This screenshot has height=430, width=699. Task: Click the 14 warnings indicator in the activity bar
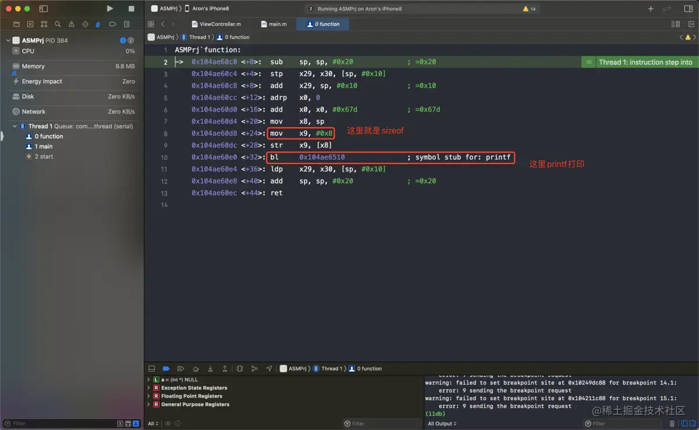click(x=529, y=9)
